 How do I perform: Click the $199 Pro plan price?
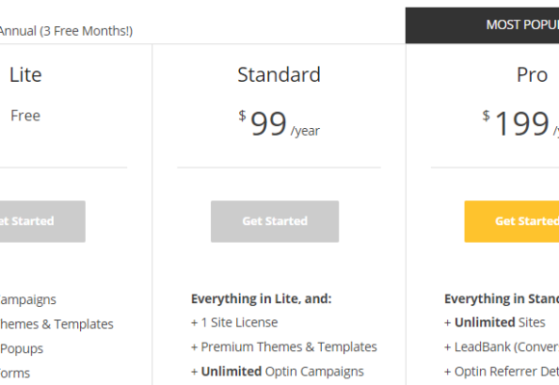click(x=520, y=123)
